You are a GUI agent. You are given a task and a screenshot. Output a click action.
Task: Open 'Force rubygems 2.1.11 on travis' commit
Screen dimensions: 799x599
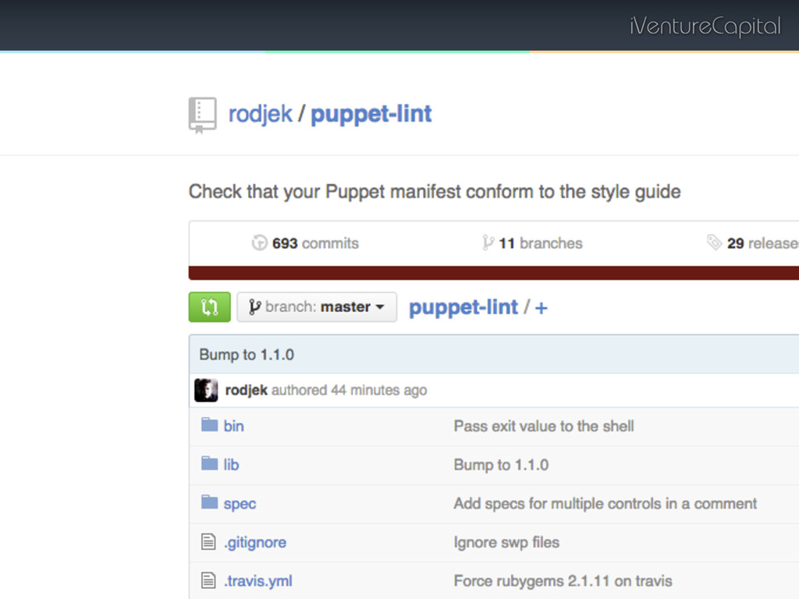click(x=563, y=581)
